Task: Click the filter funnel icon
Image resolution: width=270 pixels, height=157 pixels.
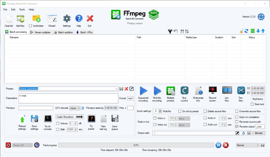Action: point(170,31)
